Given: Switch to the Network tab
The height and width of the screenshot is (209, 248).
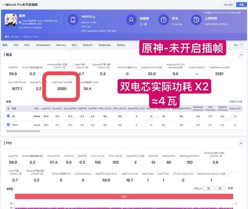Looking at the screenshot, I should coord(88,45).
